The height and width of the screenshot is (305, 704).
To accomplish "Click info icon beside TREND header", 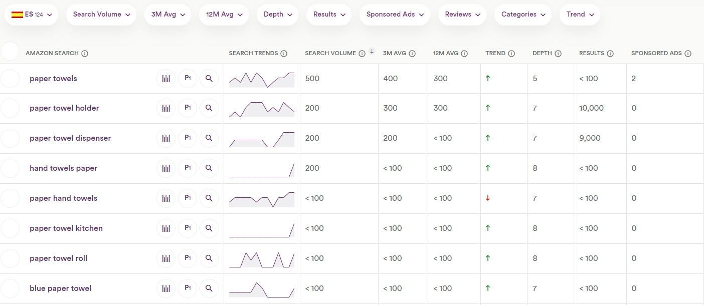I will tap(511, 54).
